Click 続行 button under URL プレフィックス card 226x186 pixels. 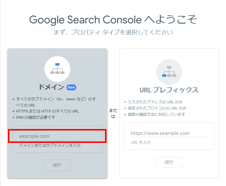[169, 162]
